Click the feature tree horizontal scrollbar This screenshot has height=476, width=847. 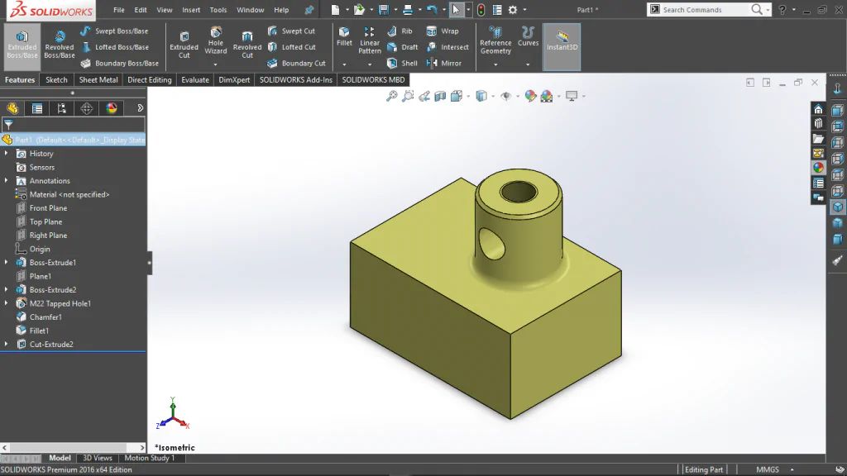[x=74, y=447]
